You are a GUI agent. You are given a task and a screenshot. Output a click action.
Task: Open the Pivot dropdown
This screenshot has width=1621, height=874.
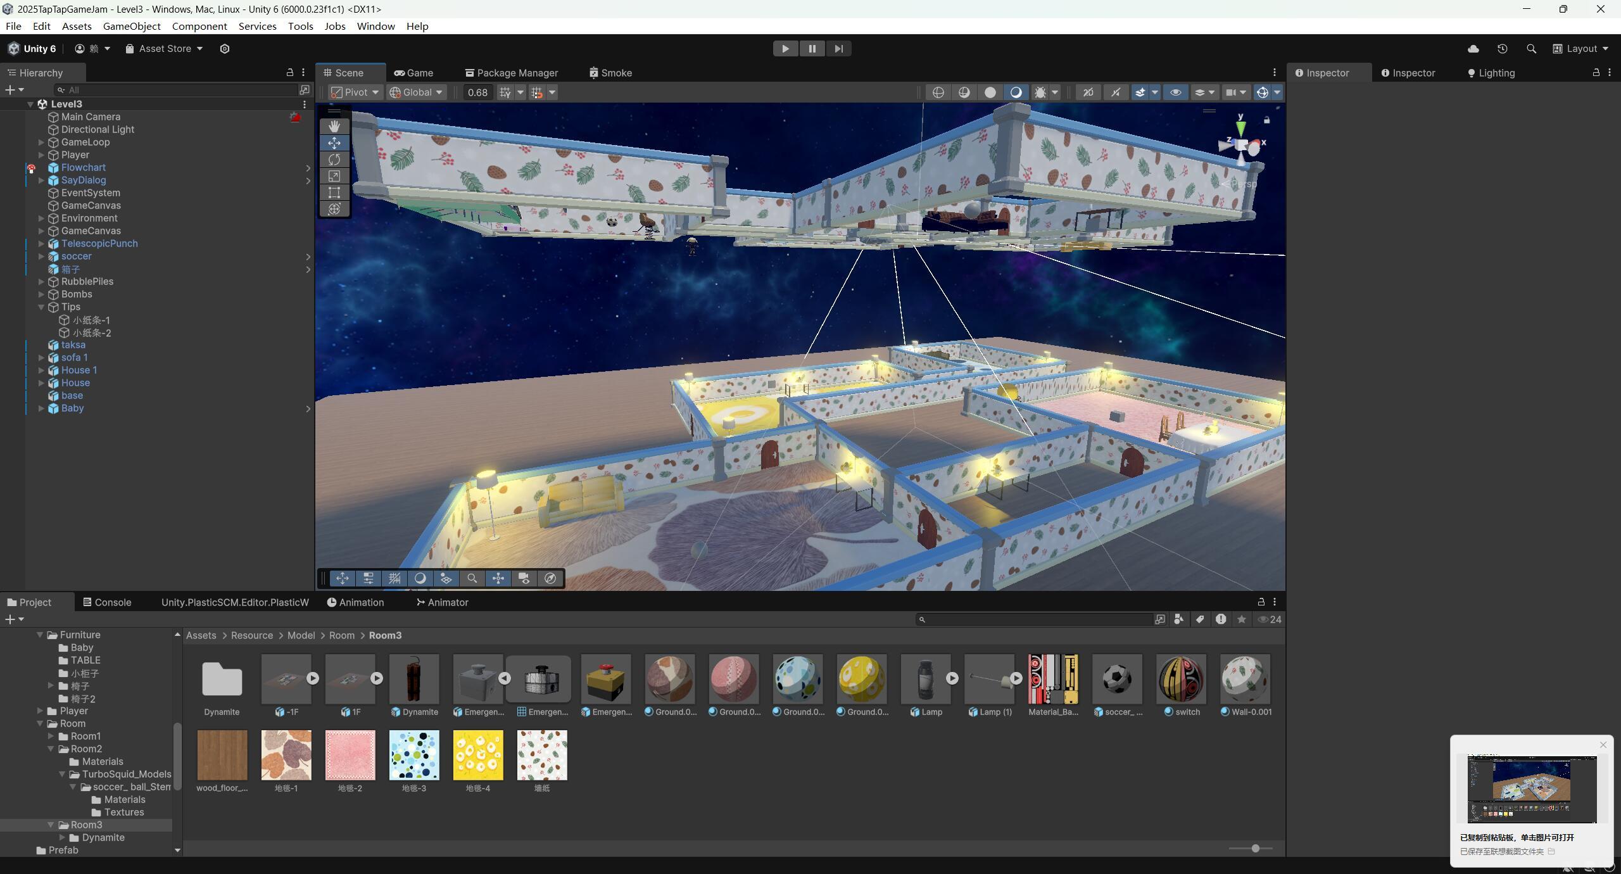(x=355, y=92)
